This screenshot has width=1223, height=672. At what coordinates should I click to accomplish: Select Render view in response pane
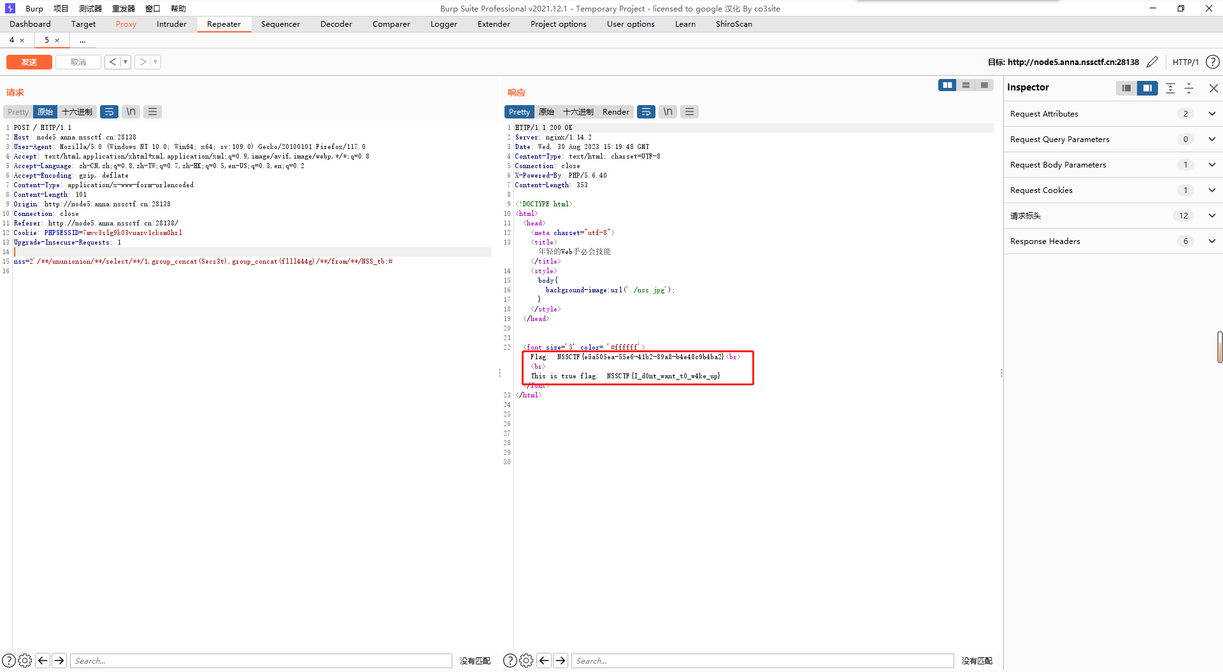point(616,112)
